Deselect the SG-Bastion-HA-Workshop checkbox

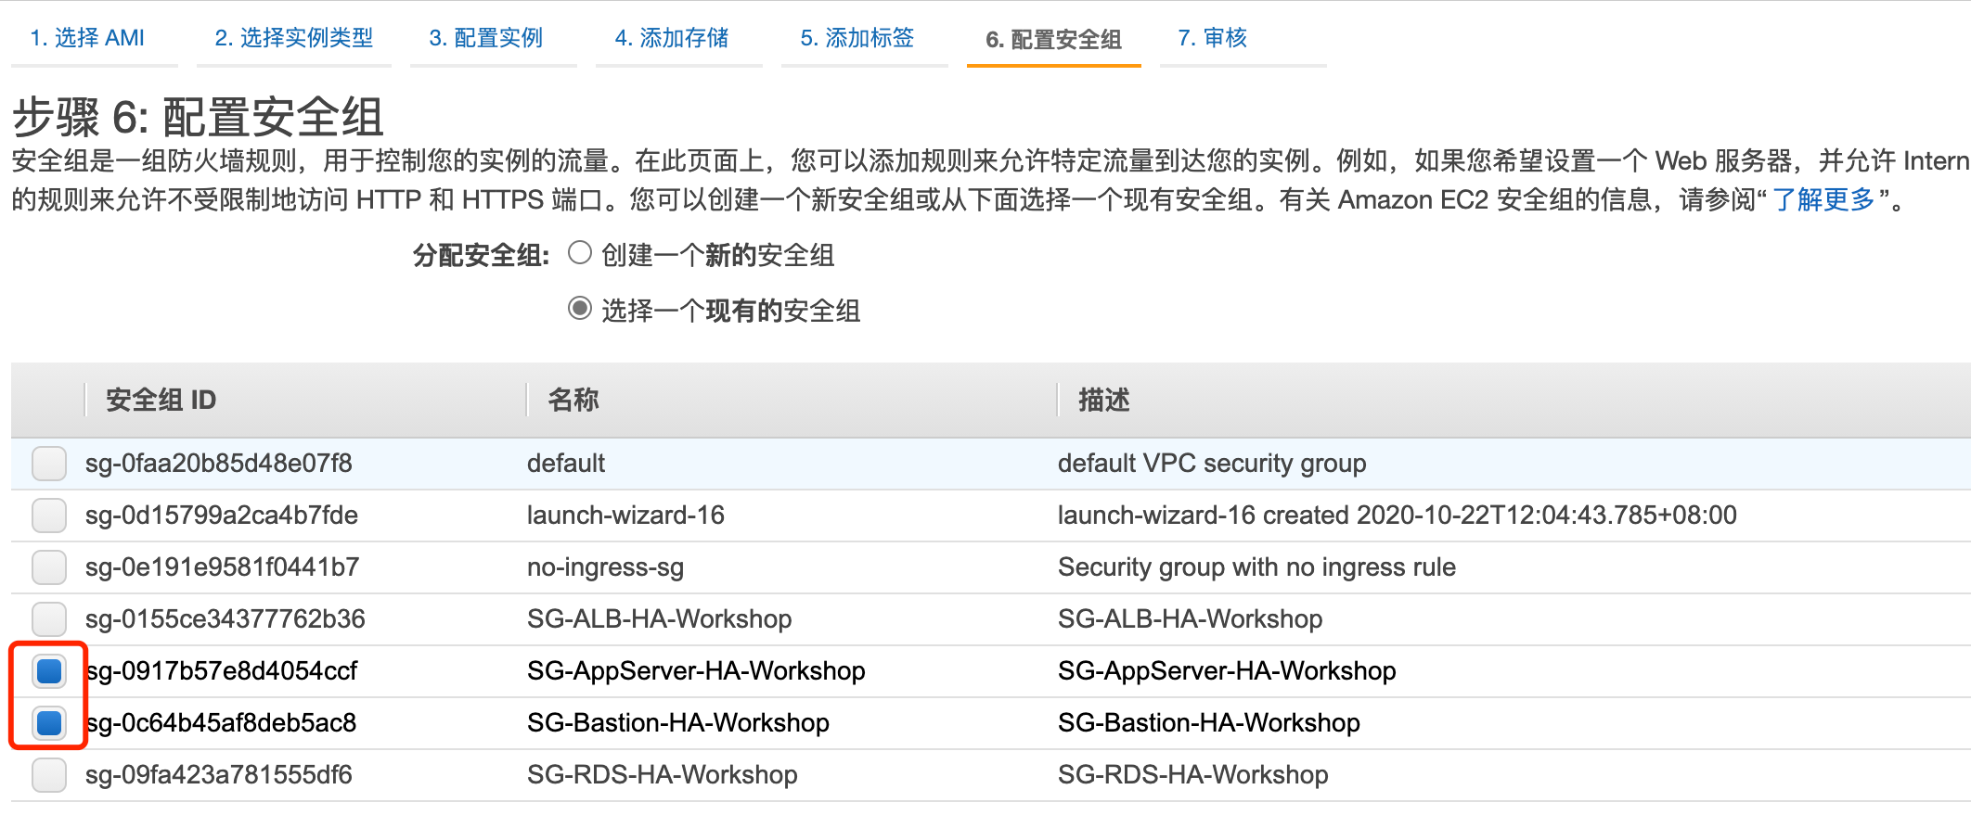pos(49,723)
